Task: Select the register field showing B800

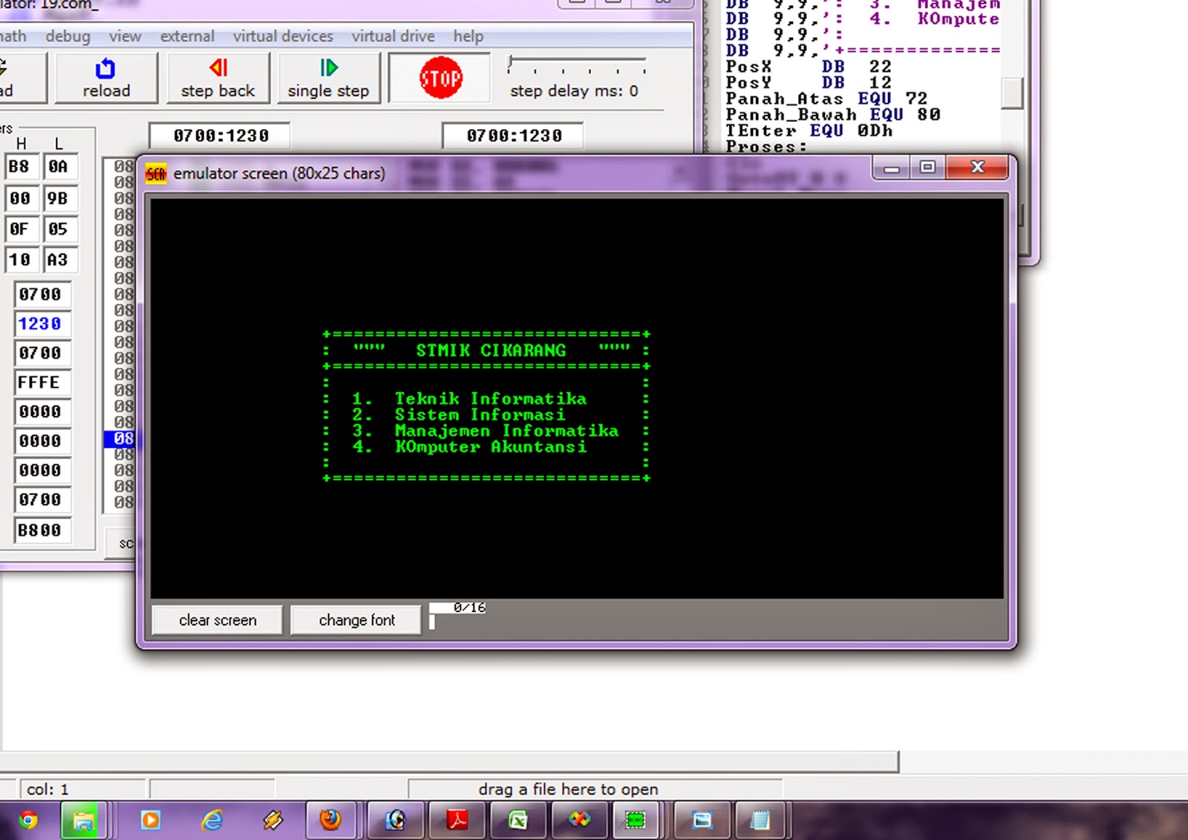Action: click(42, 530)
